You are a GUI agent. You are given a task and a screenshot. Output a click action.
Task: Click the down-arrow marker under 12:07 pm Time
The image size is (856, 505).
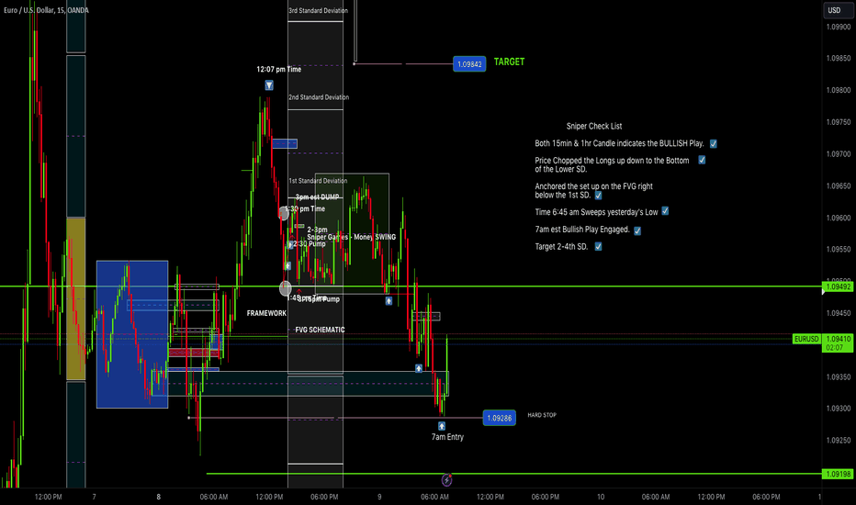point(269,85)
